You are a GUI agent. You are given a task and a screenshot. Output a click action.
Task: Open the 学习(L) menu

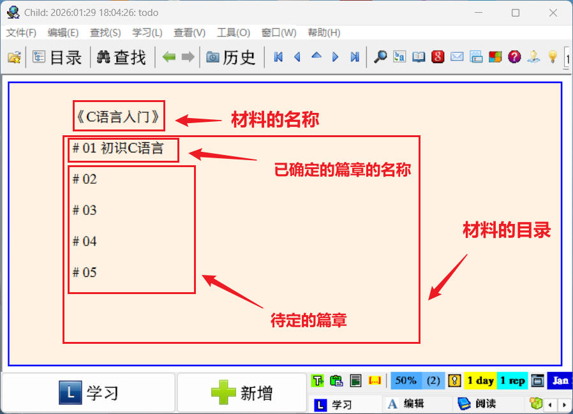point(147,33)
